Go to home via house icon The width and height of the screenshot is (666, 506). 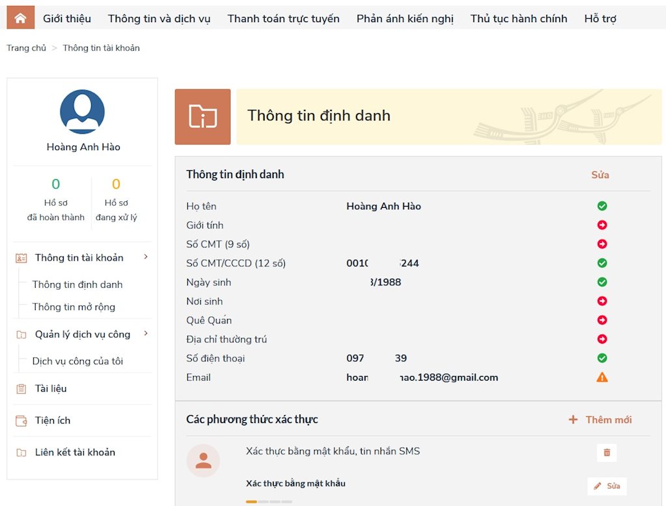tap(20, 18)
